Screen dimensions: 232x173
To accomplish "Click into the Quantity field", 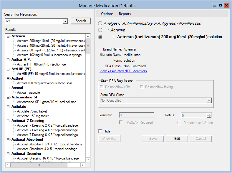I will (x=136, y=115).
